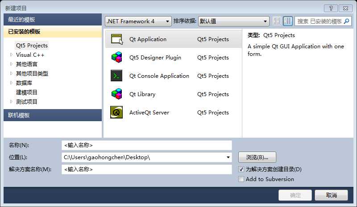This screenshot has height=207, width=357.
Task: Expand the 其他语言 tree node
Action: pos(11,64)
